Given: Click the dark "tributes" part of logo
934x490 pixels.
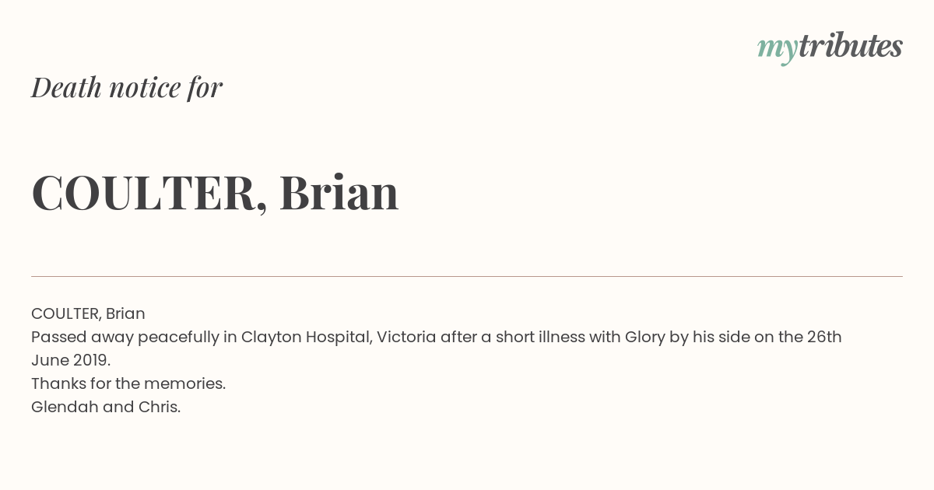Looking at the screenshot, I should [x=851, y=46].
